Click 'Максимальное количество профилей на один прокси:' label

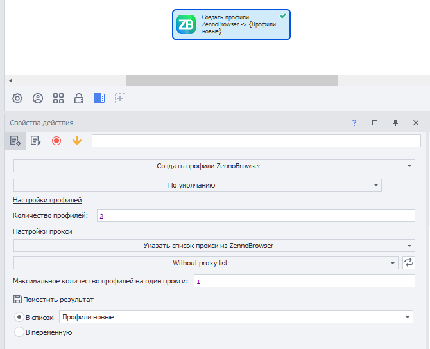(x=101, y=281)
